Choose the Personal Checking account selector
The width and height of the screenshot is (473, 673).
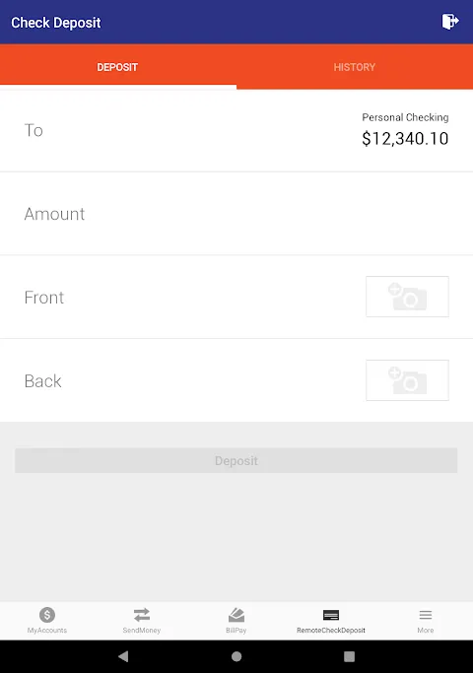coord(405,130)
